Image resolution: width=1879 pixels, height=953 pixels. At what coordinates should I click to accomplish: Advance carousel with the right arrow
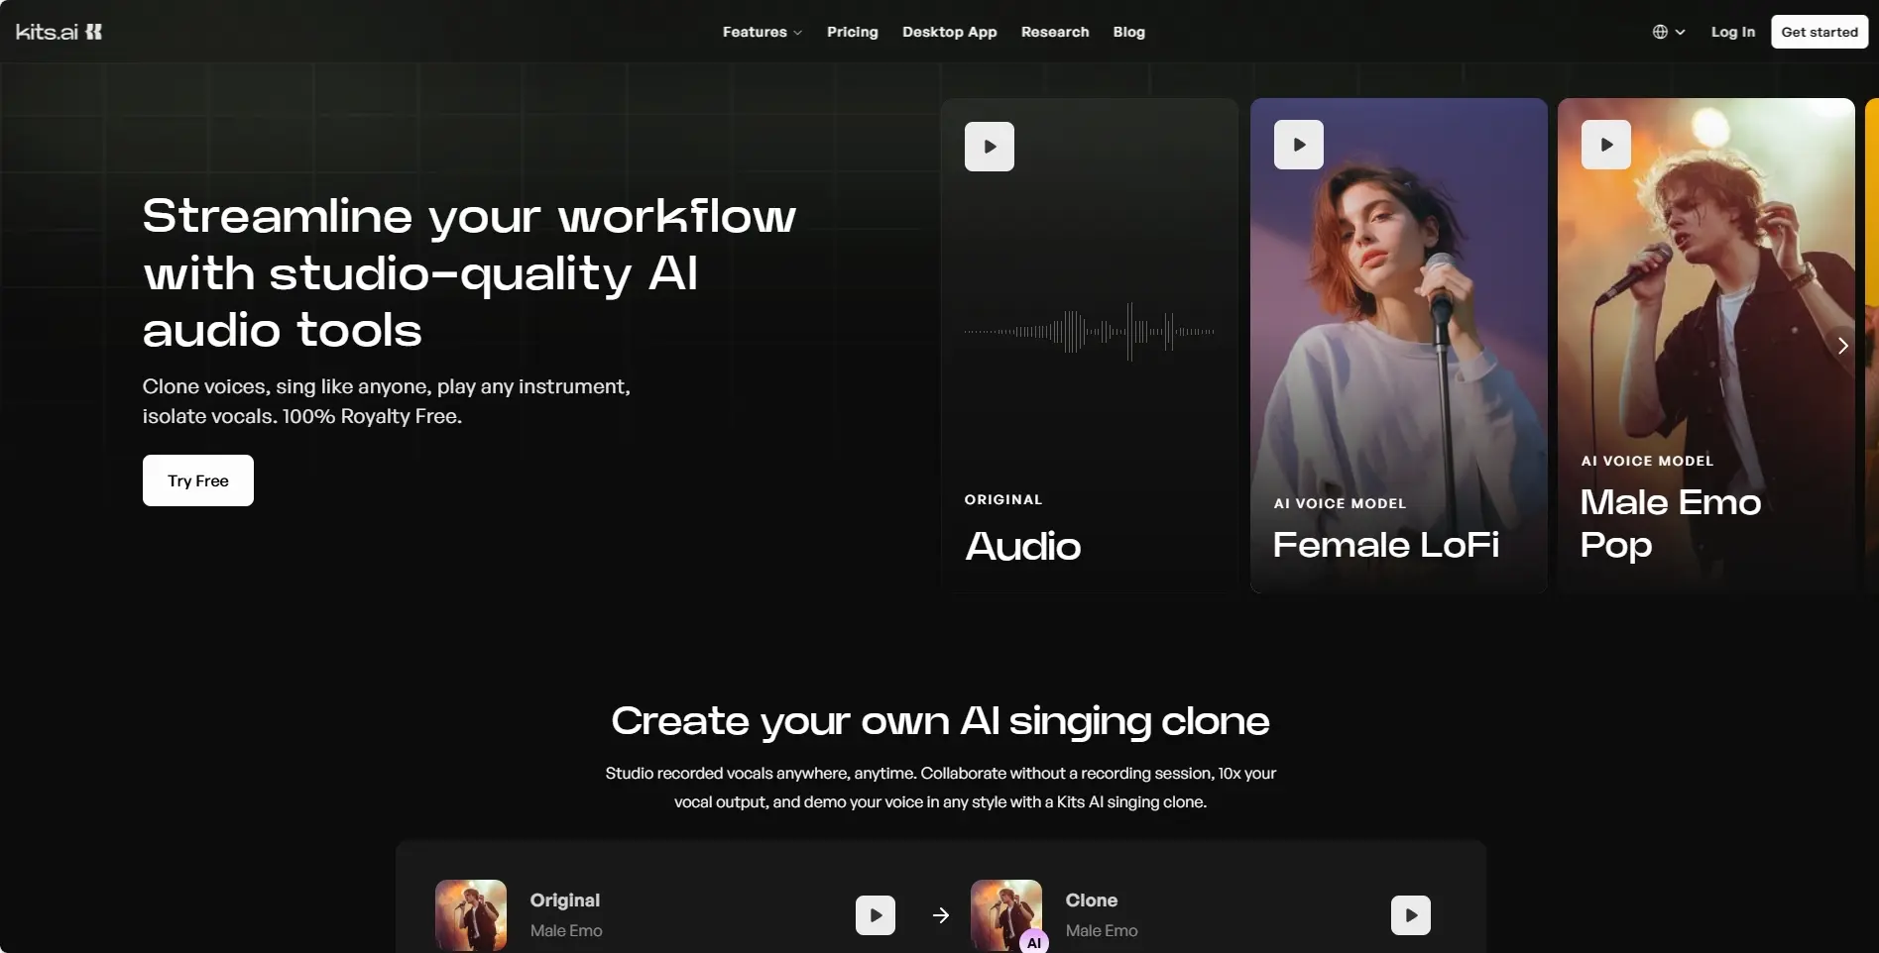pyautogui.click(x=1842, y=346)
